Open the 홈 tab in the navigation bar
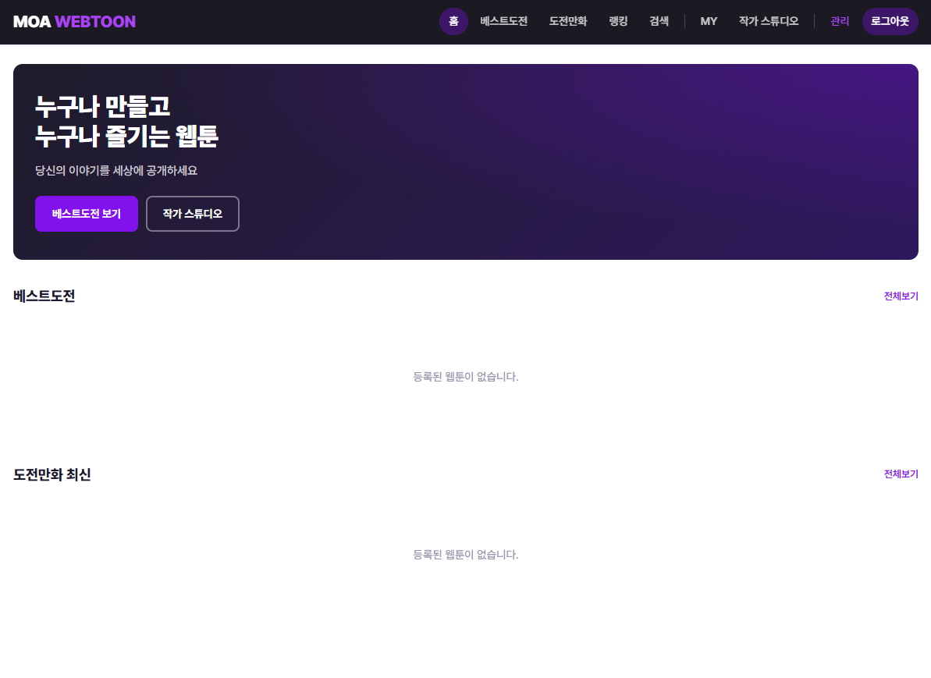 (x=453, y=22)
